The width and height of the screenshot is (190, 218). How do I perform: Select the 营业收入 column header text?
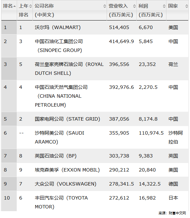tap(118, 6)
